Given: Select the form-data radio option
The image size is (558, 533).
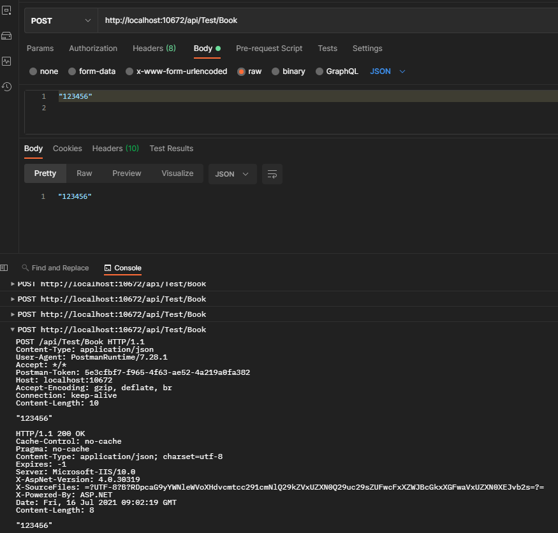Looking at the screenshot, I should (72, 71).
